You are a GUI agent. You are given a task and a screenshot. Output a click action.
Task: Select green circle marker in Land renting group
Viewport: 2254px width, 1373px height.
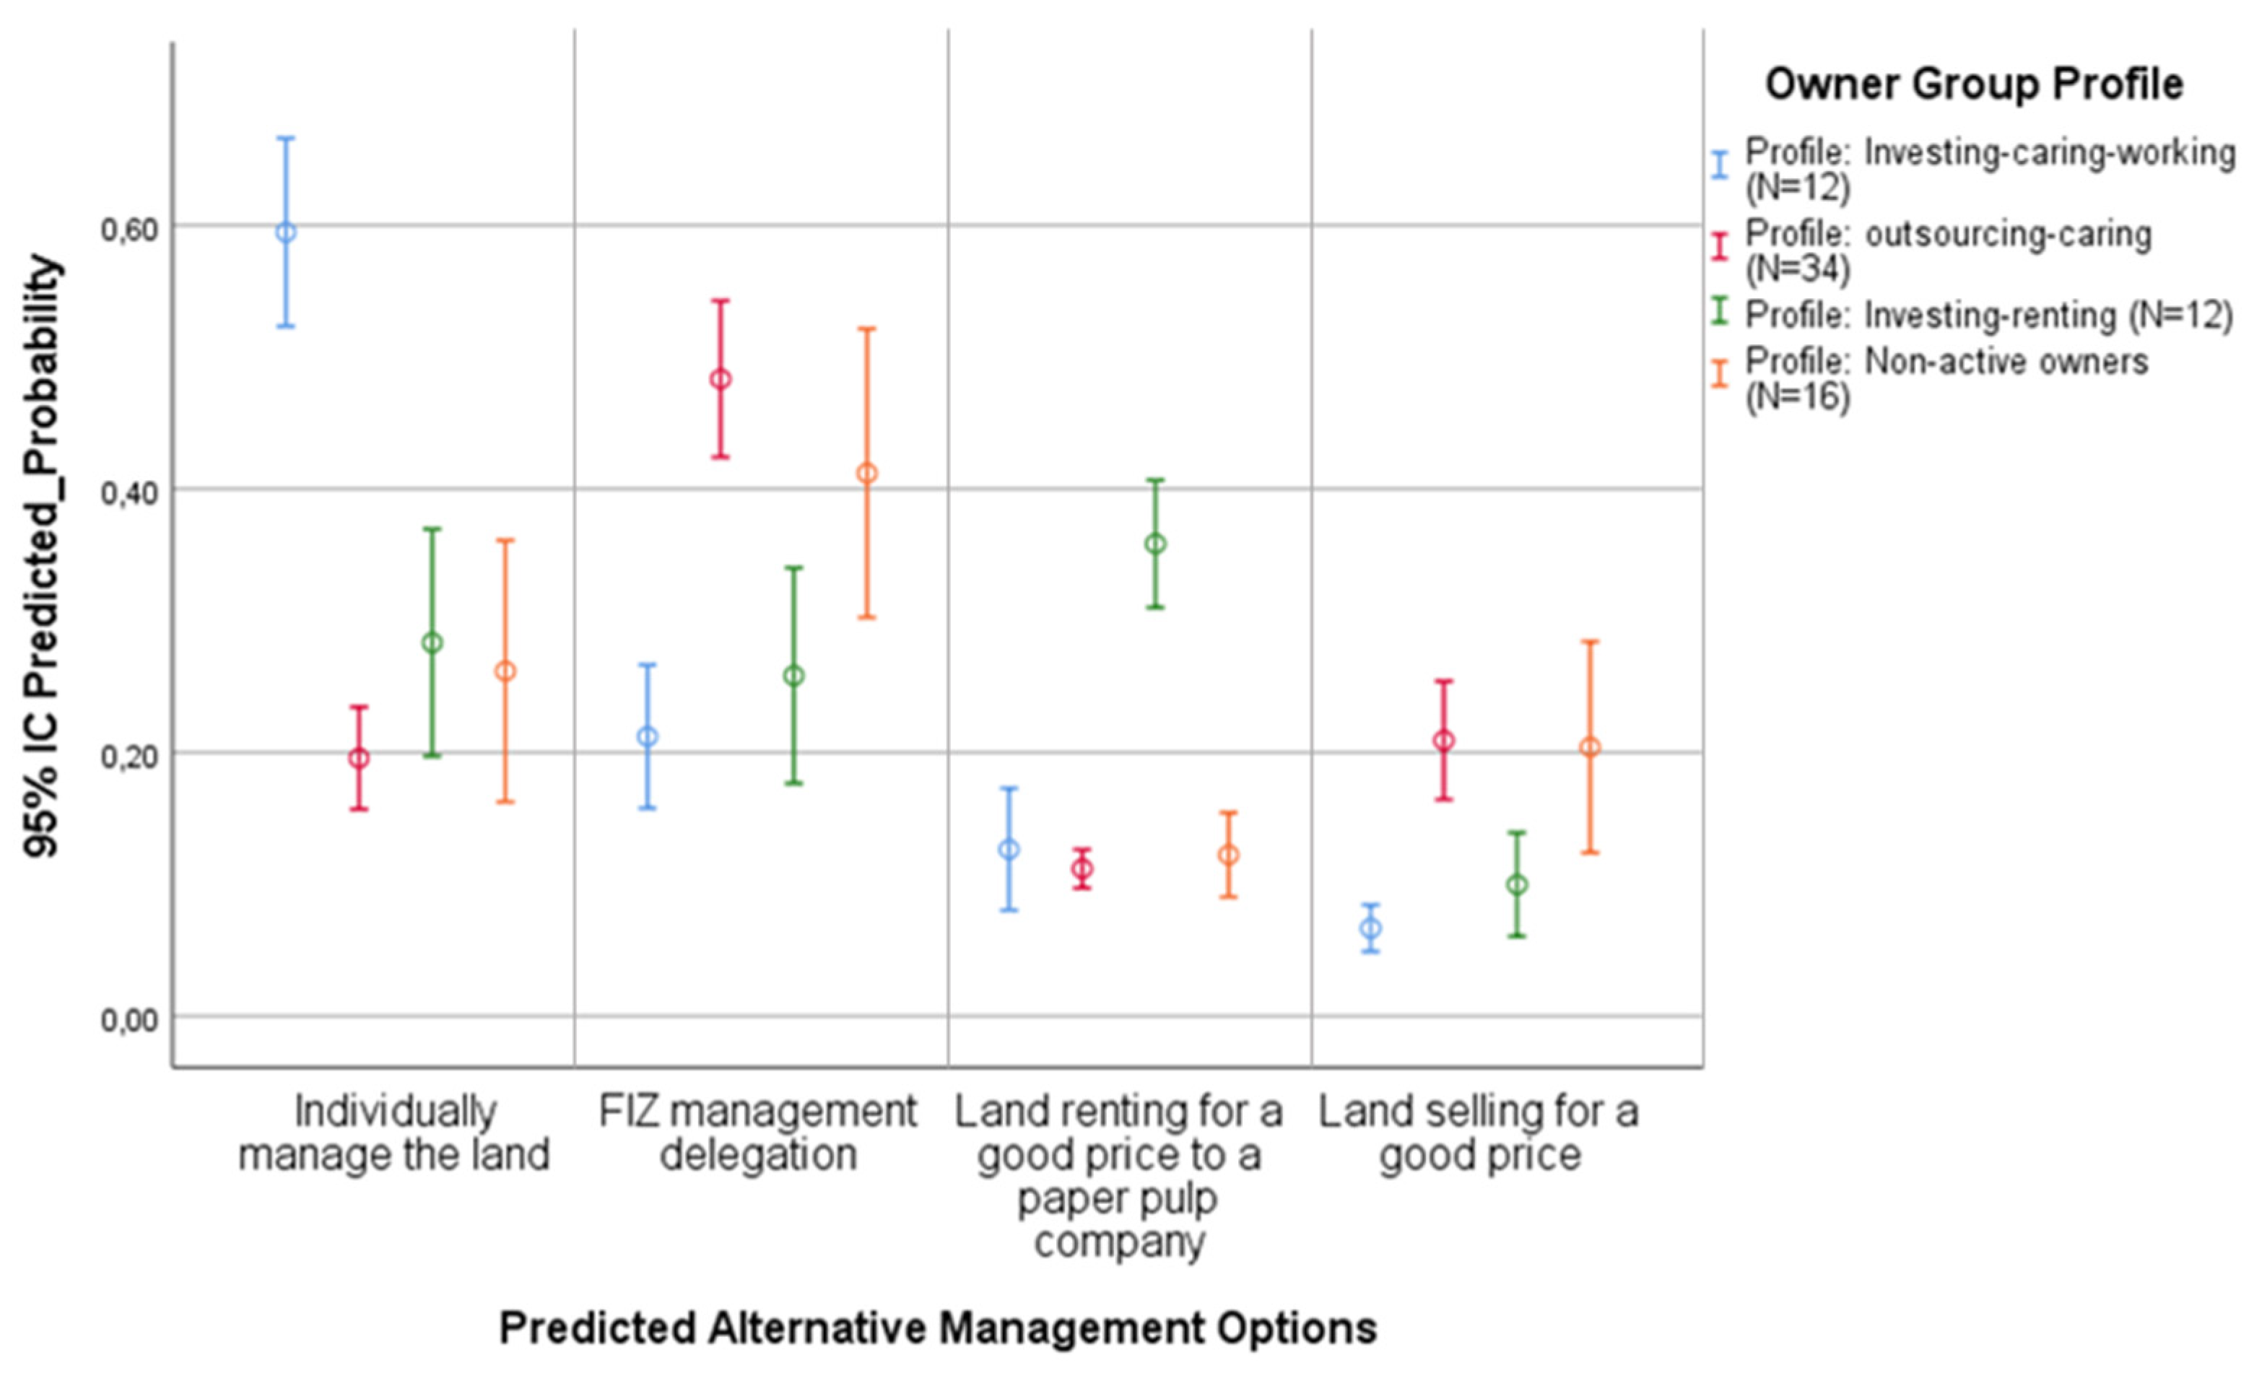[x=1155, y=544]
